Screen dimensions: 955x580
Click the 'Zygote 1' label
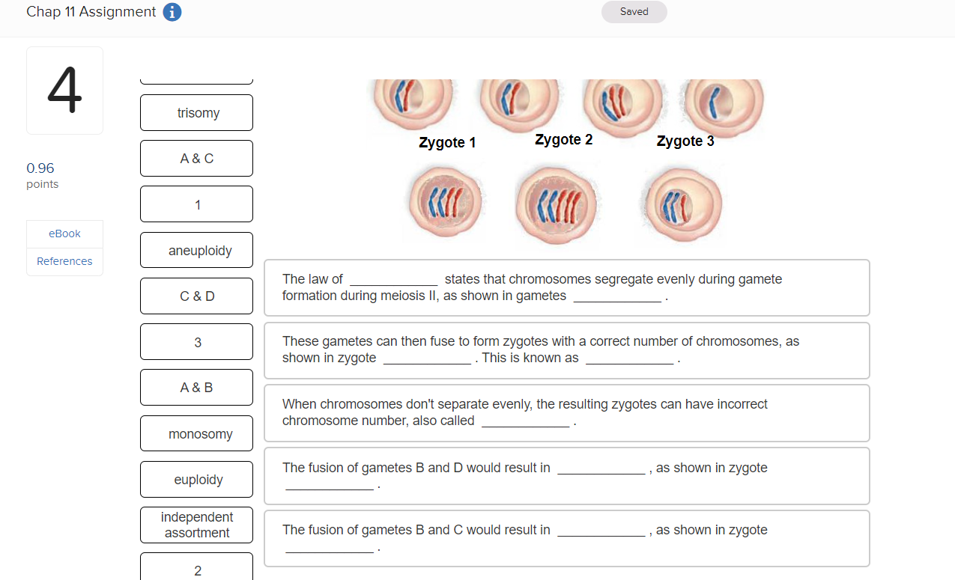[x=447, y=142]
